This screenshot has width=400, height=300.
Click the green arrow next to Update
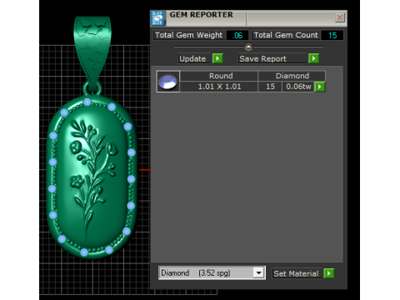click(217, 58)
